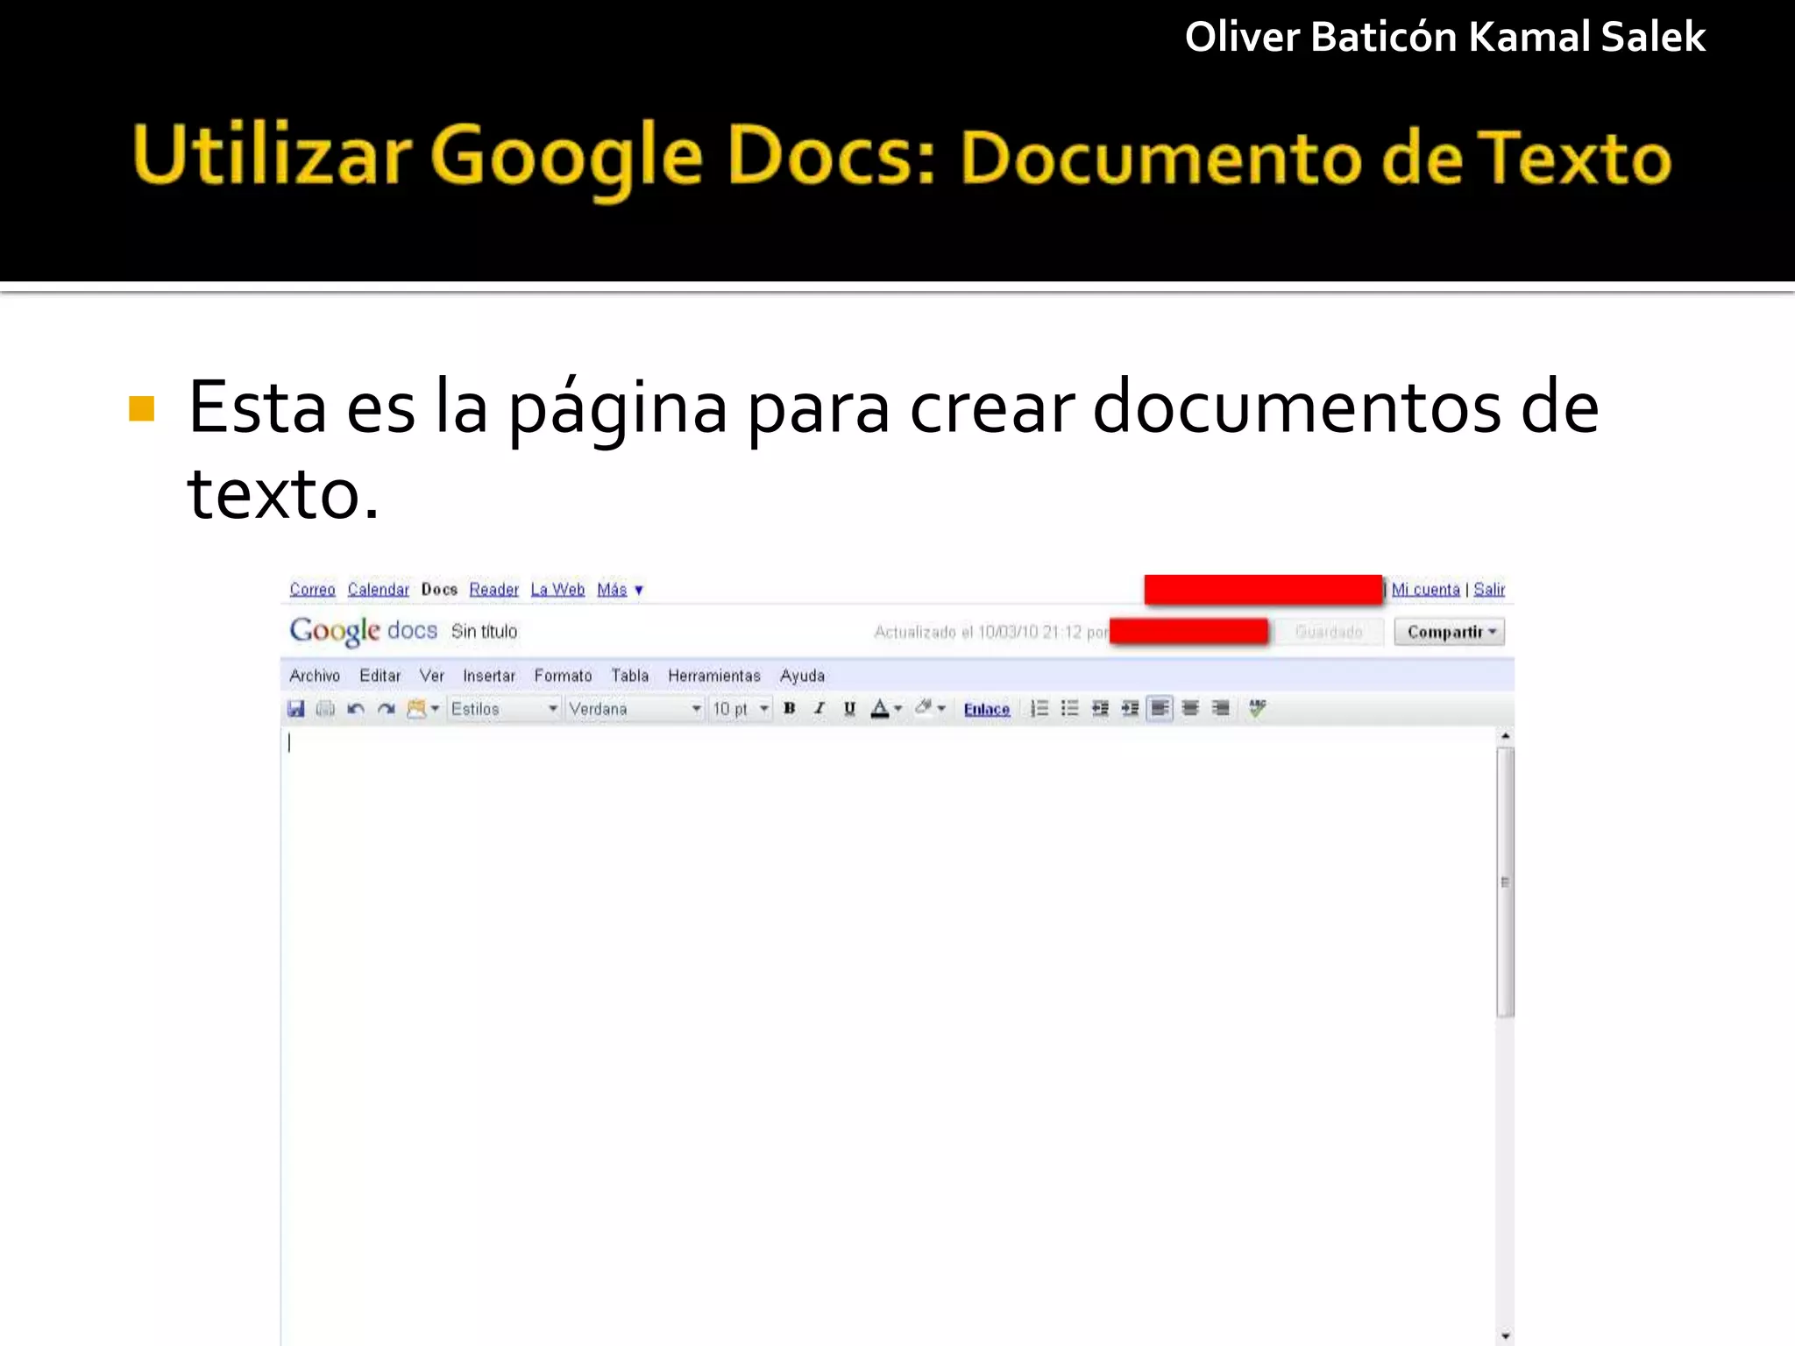The height and width of the screenshot is (1346, 1795).
Task: Open the Archivo menu
Action: (x=315, y=676)
